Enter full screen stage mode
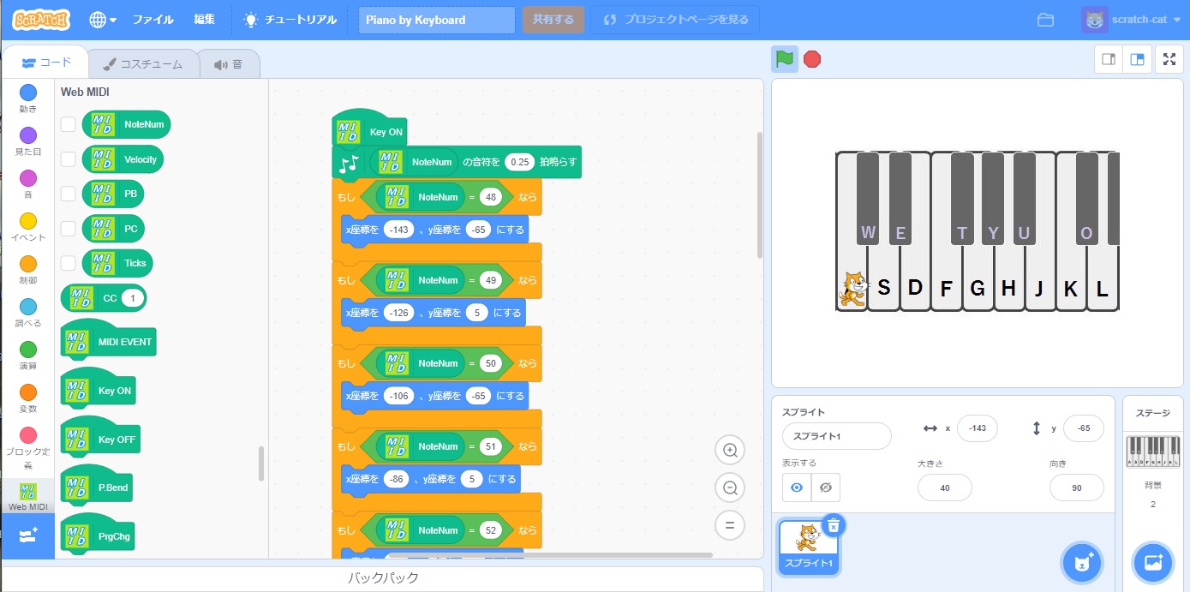 point(1169,59)
